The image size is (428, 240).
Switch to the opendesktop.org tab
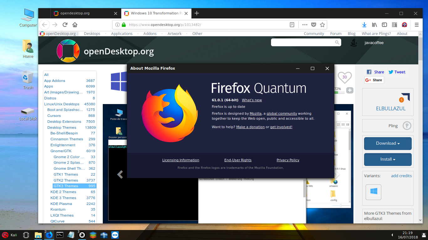tap(85, 13)
